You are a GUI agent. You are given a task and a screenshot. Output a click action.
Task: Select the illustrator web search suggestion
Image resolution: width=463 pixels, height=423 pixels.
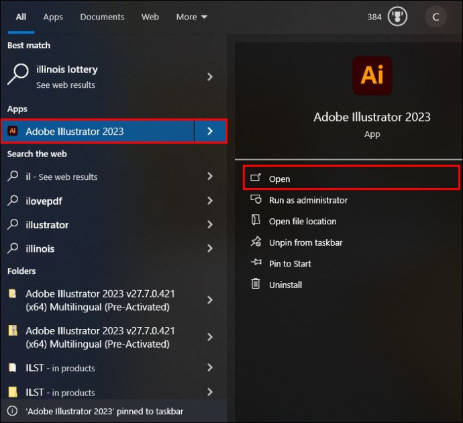pyautogui.click(x=47, y=225)
